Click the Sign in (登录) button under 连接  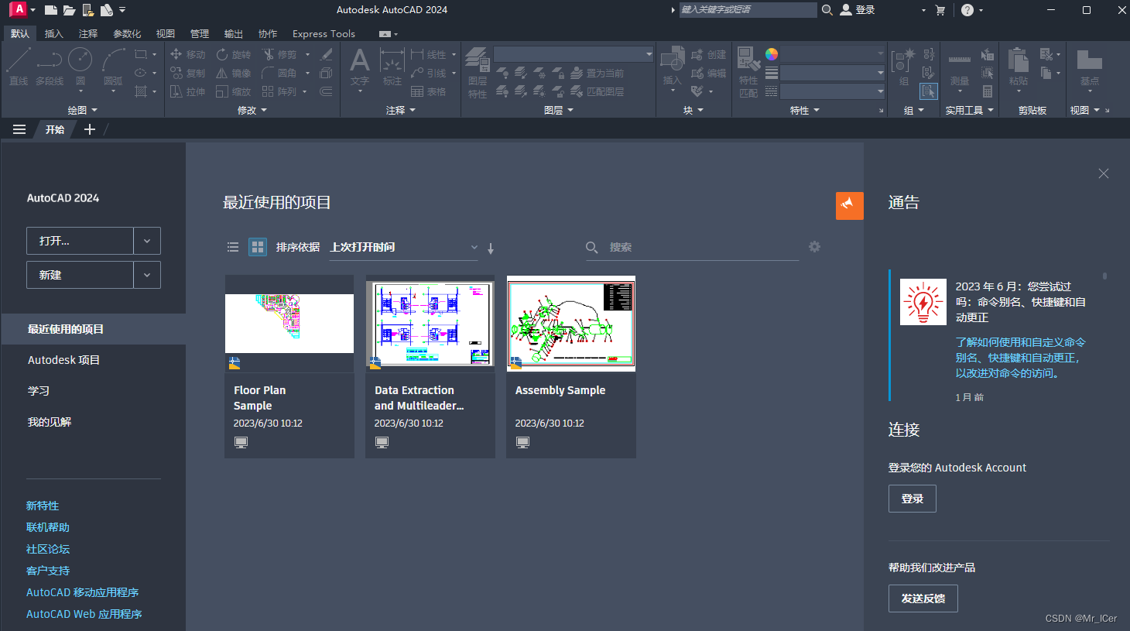913,499
